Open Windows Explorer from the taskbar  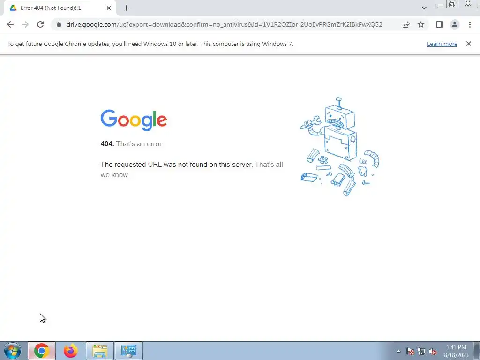click(x=100, y=351)
